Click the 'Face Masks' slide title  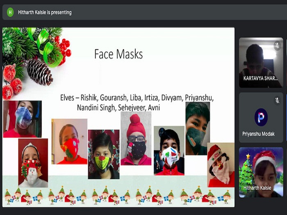(118, 54)
